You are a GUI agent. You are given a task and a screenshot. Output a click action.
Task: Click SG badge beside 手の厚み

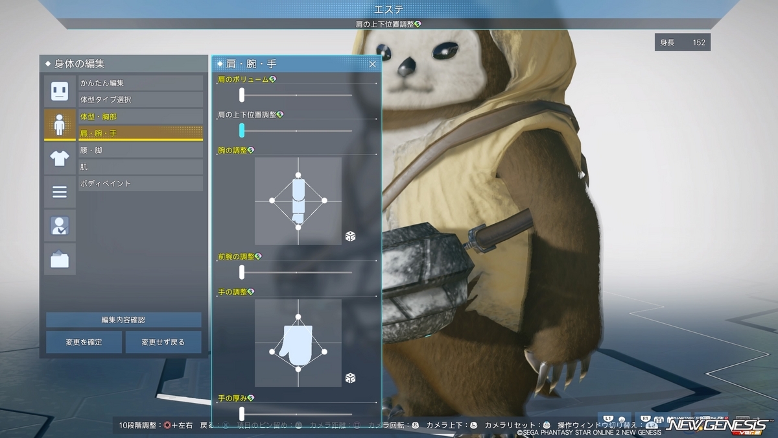click(x=251, y=398)
